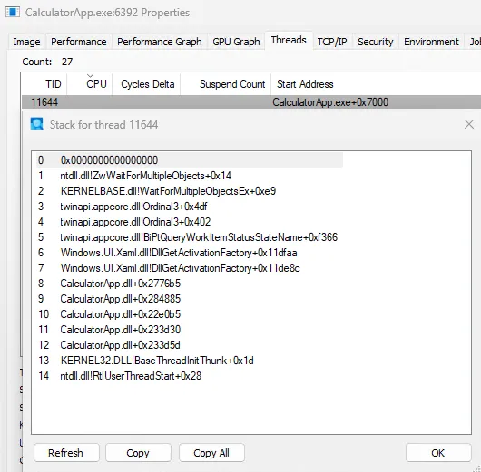Open the Environment tab
Viewport: 481px width, 472px height.
431,42
